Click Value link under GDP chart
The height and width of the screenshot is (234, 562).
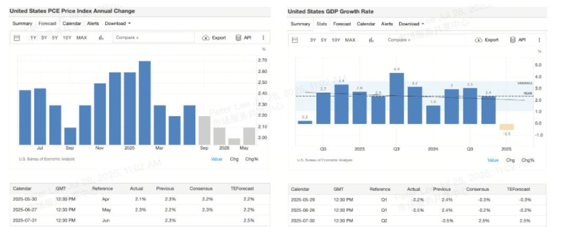[x=493, y=160]
